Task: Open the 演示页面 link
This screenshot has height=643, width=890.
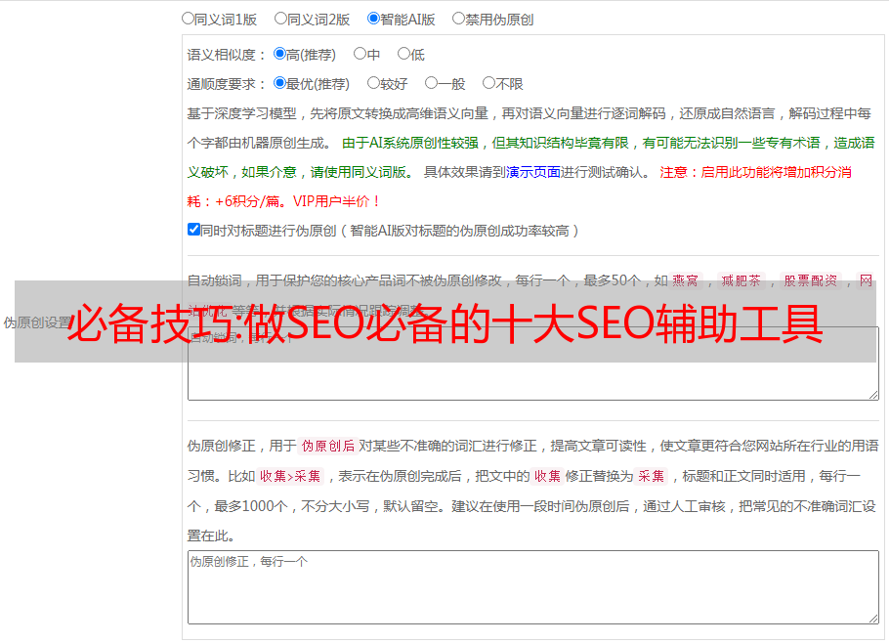Action: 533,172
